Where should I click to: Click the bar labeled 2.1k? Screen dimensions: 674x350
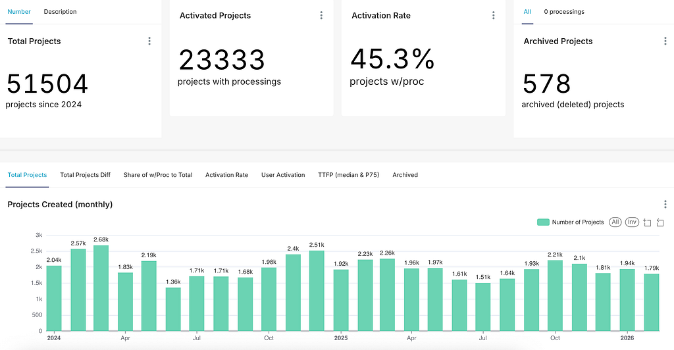pos(579,297)
